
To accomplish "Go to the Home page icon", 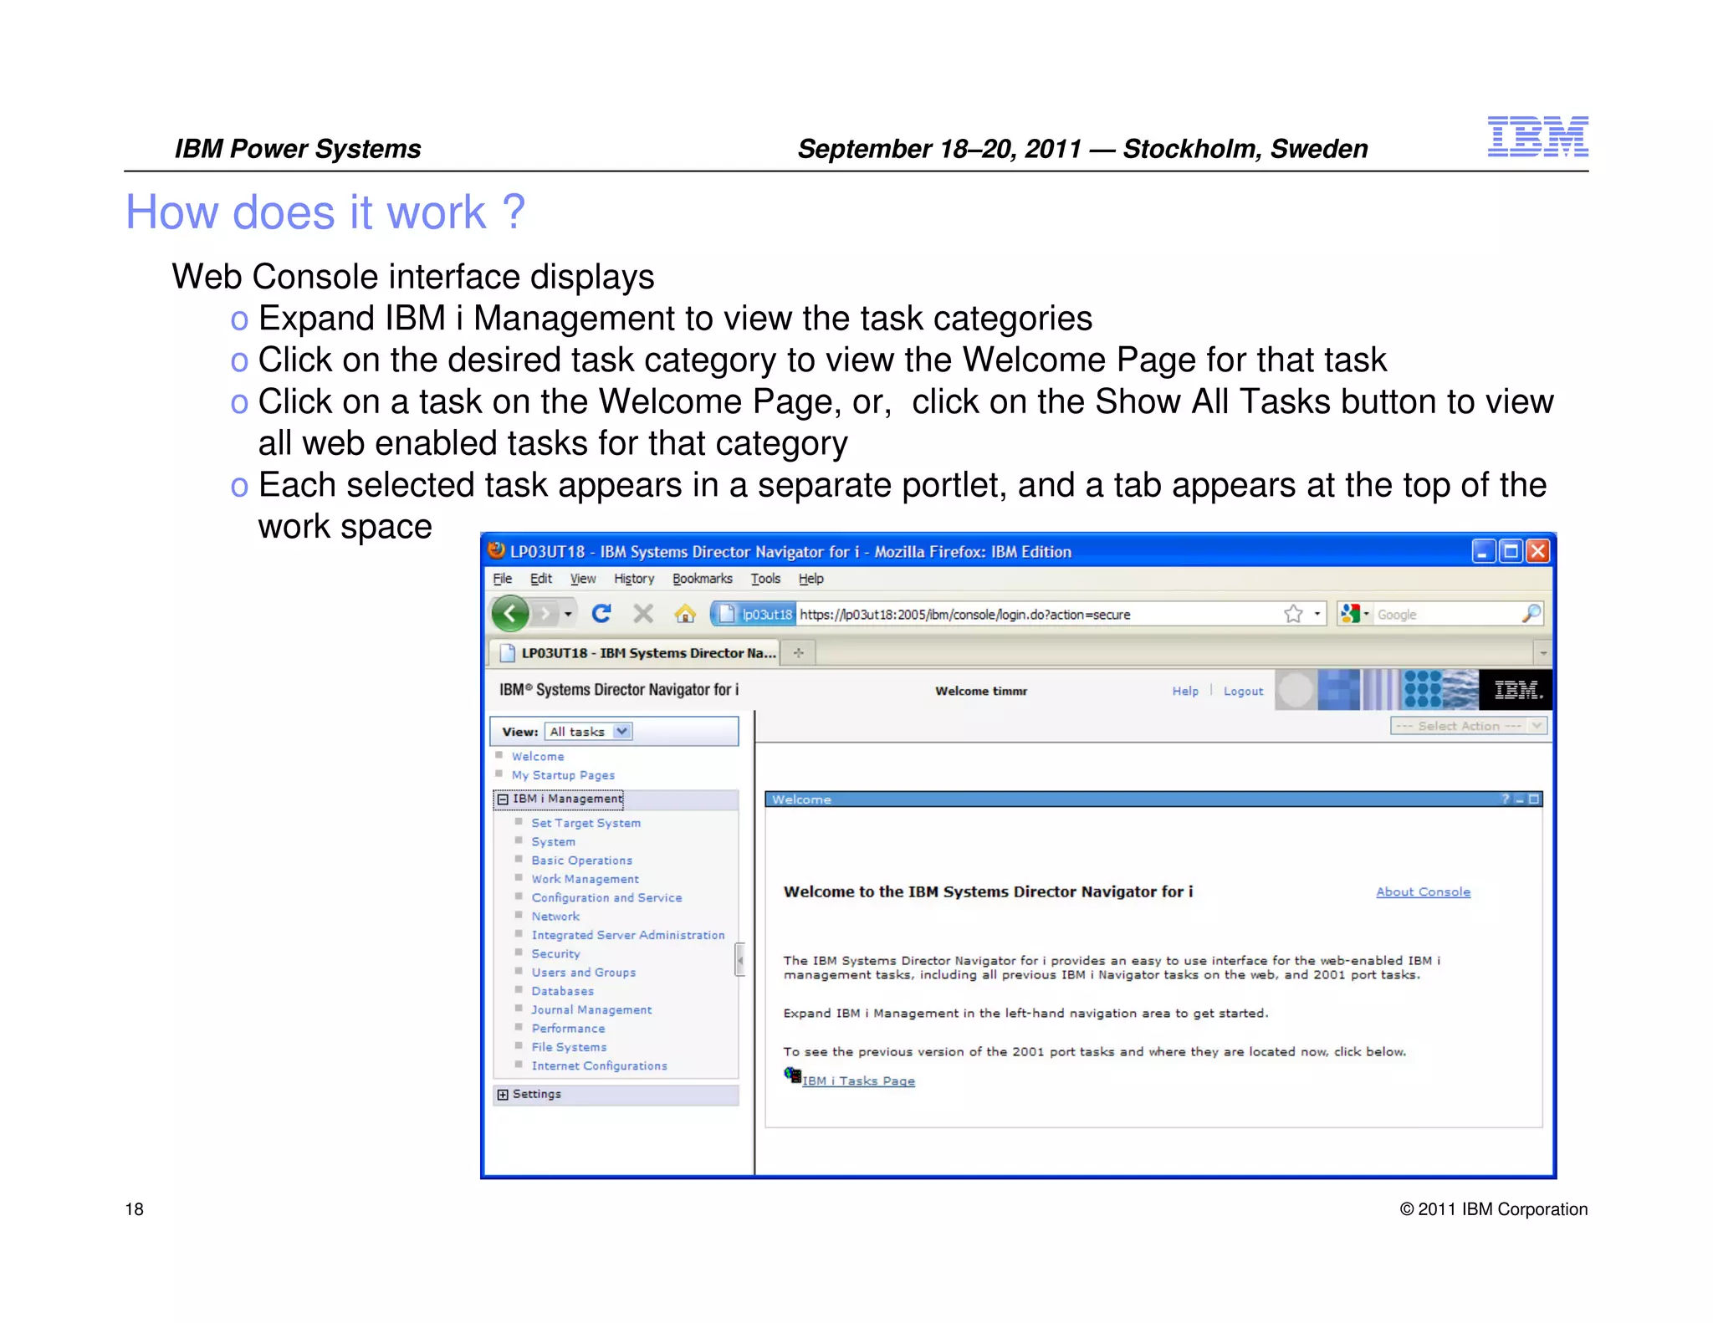I will click(685, 614).
